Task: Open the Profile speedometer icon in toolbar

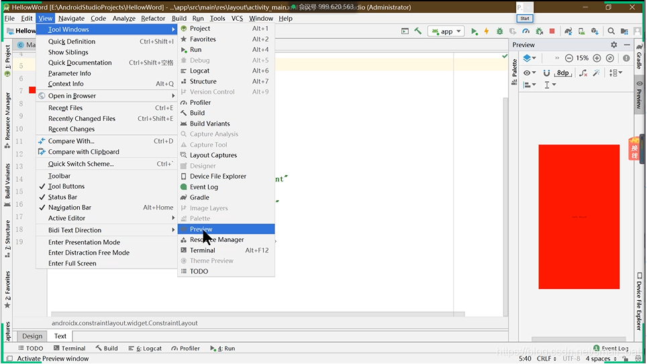Action: click(526, 32)
